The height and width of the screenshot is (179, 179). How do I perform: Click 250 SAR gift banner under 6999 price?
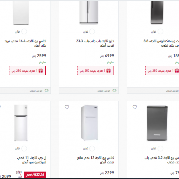95,71
